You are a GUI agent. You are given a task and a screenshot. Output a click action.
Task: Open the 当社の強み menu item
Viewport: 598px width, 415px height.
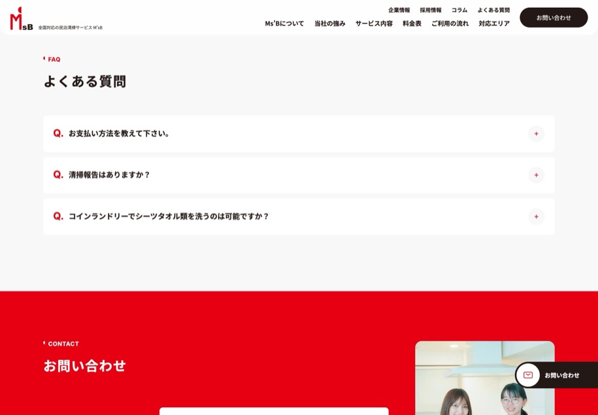click(329, 24)
